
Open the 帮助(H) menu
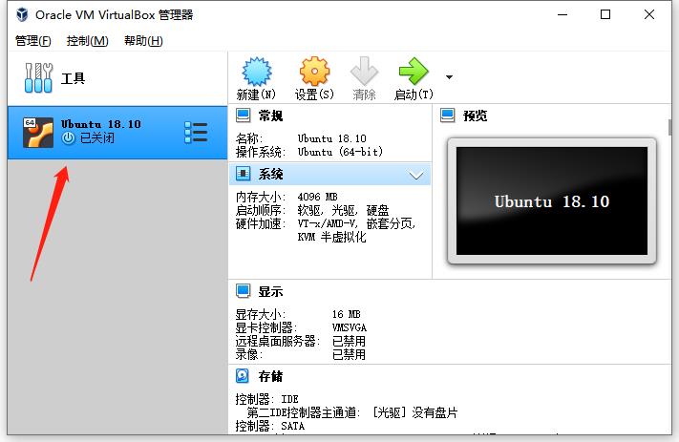[x=143, y=41]
